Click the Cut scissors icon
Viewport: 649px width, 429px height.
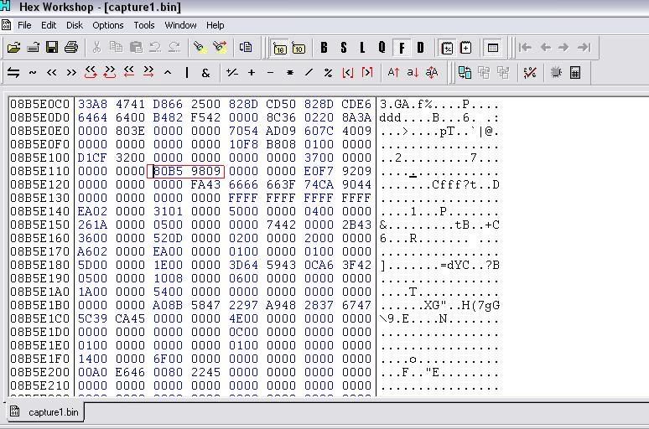tap(97, 48)
